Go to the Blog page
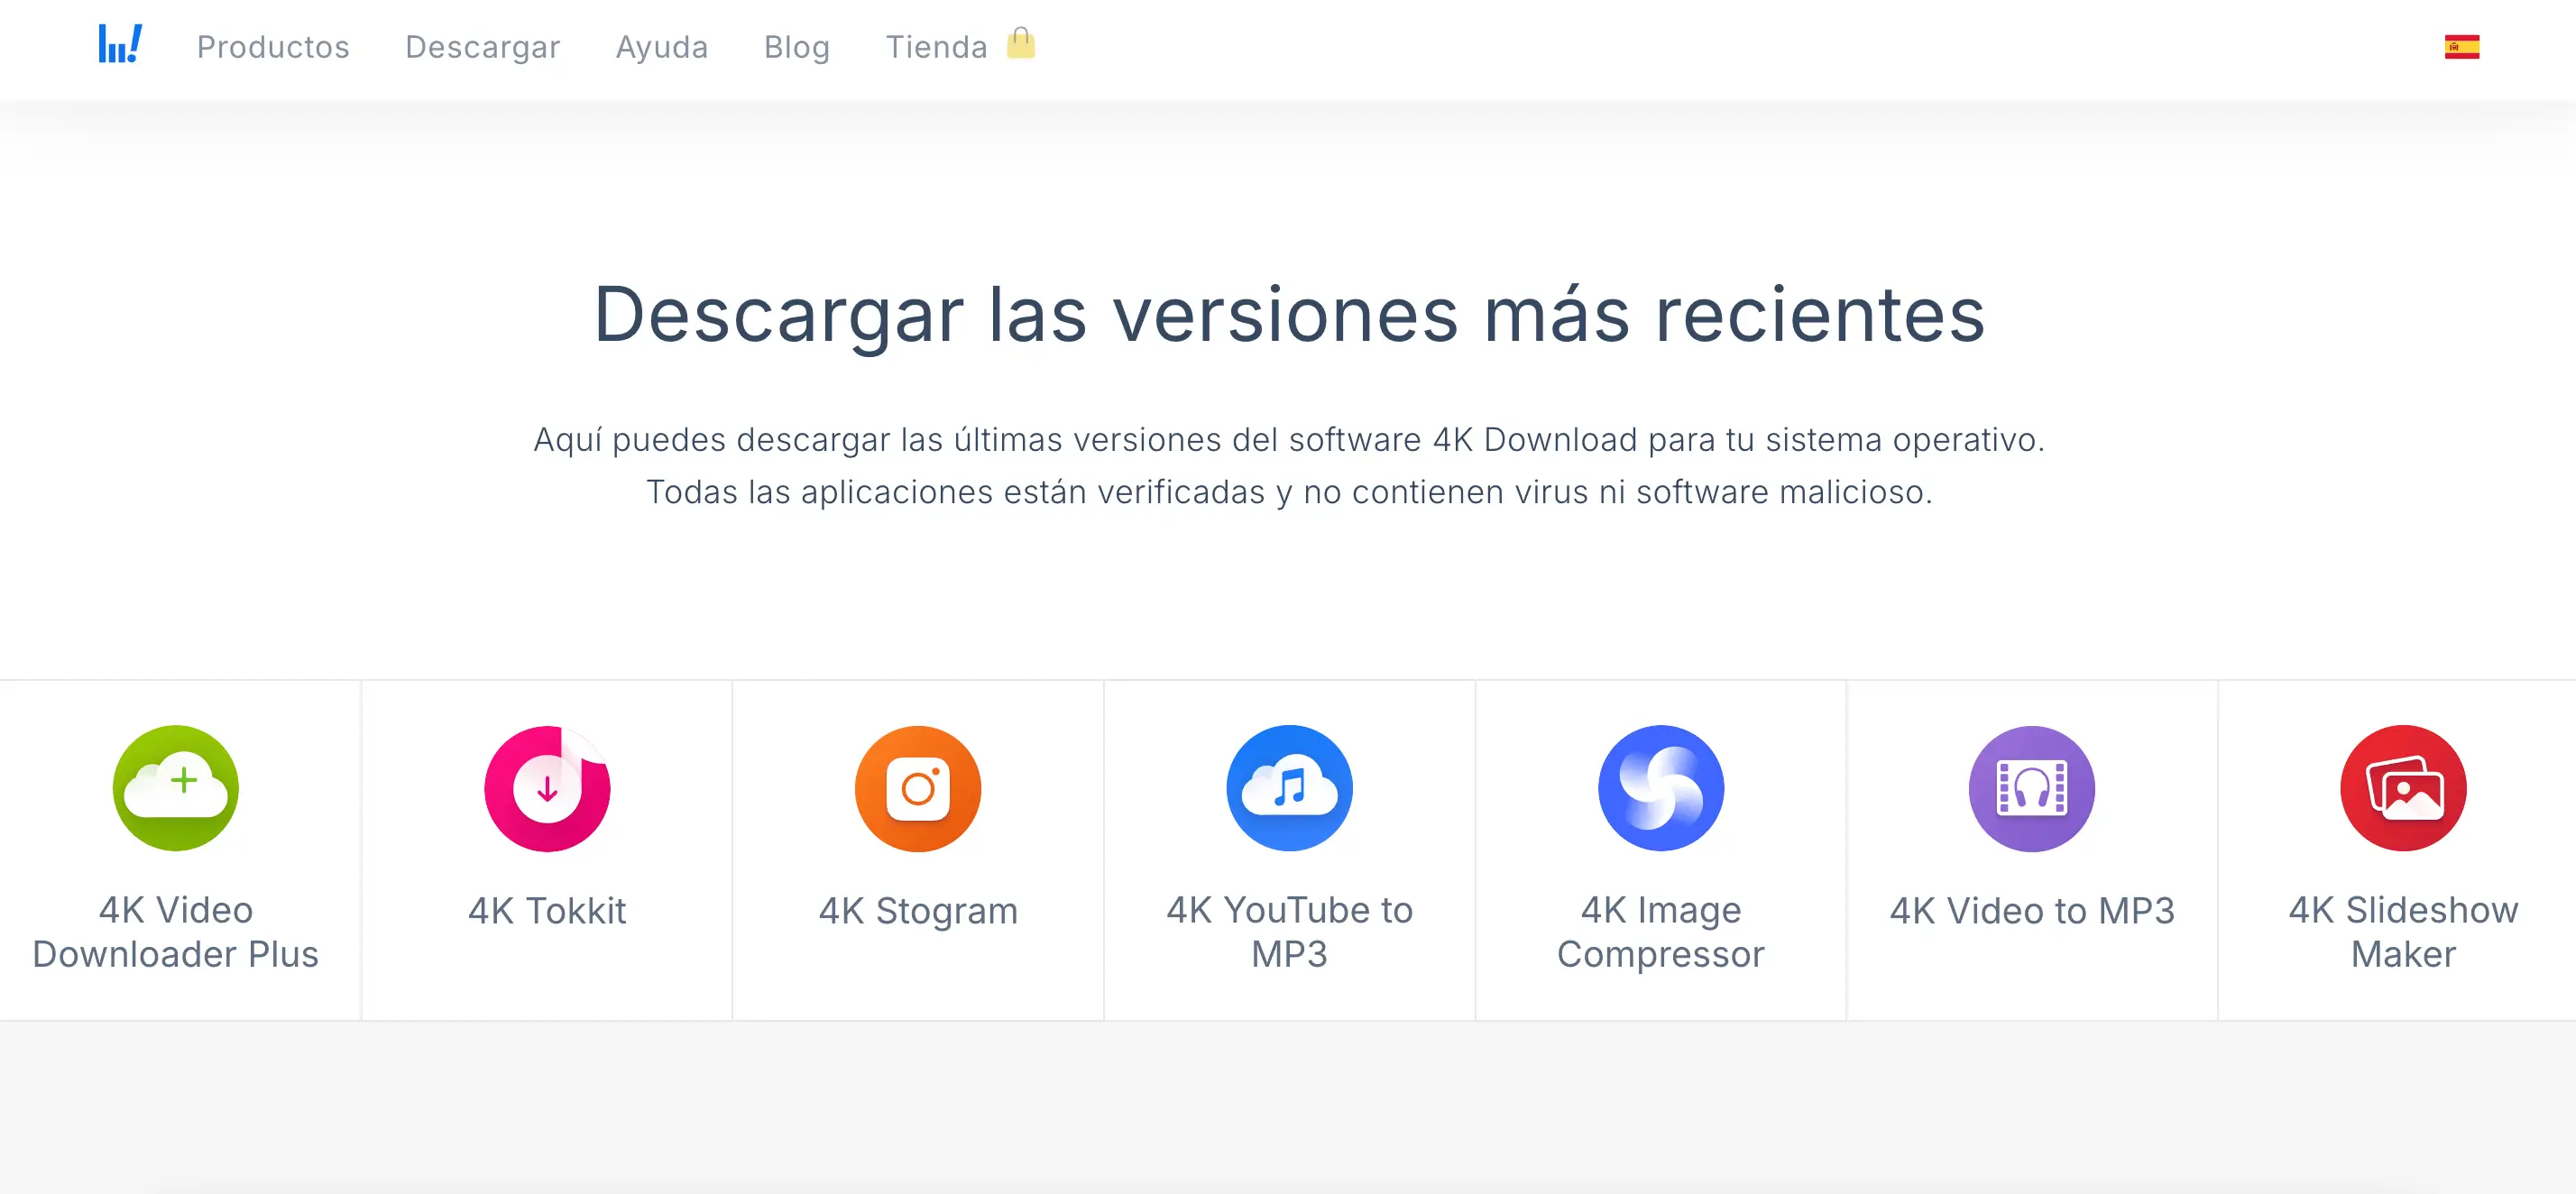The width and height of the screenshot is (2576, 1194). click(796, 47)
